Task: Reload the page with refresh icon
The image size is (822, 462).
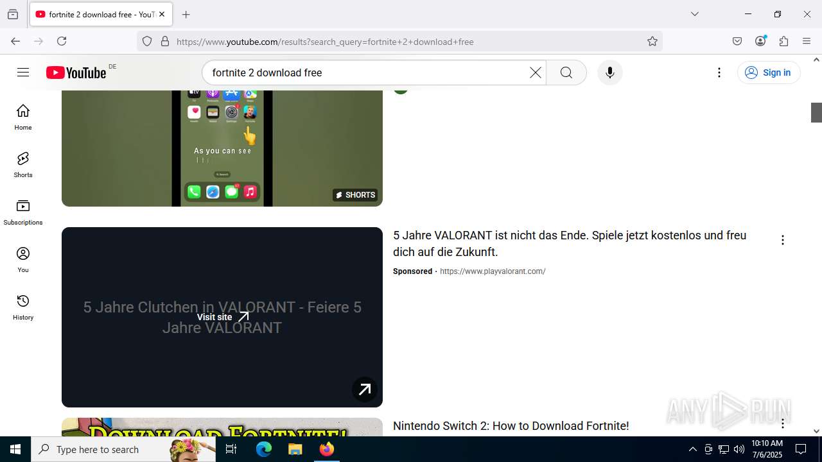Action: click(x=62, y=41)
